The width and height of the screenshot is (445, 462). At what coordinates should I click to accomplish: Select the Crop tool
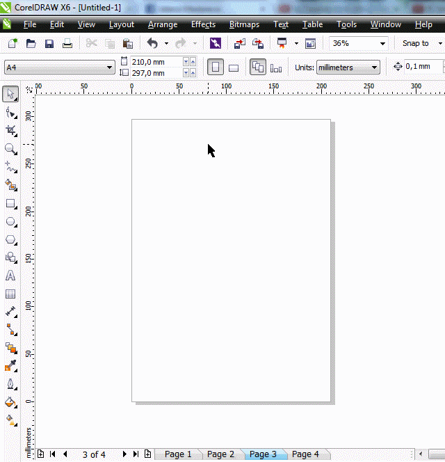(10, 130)
